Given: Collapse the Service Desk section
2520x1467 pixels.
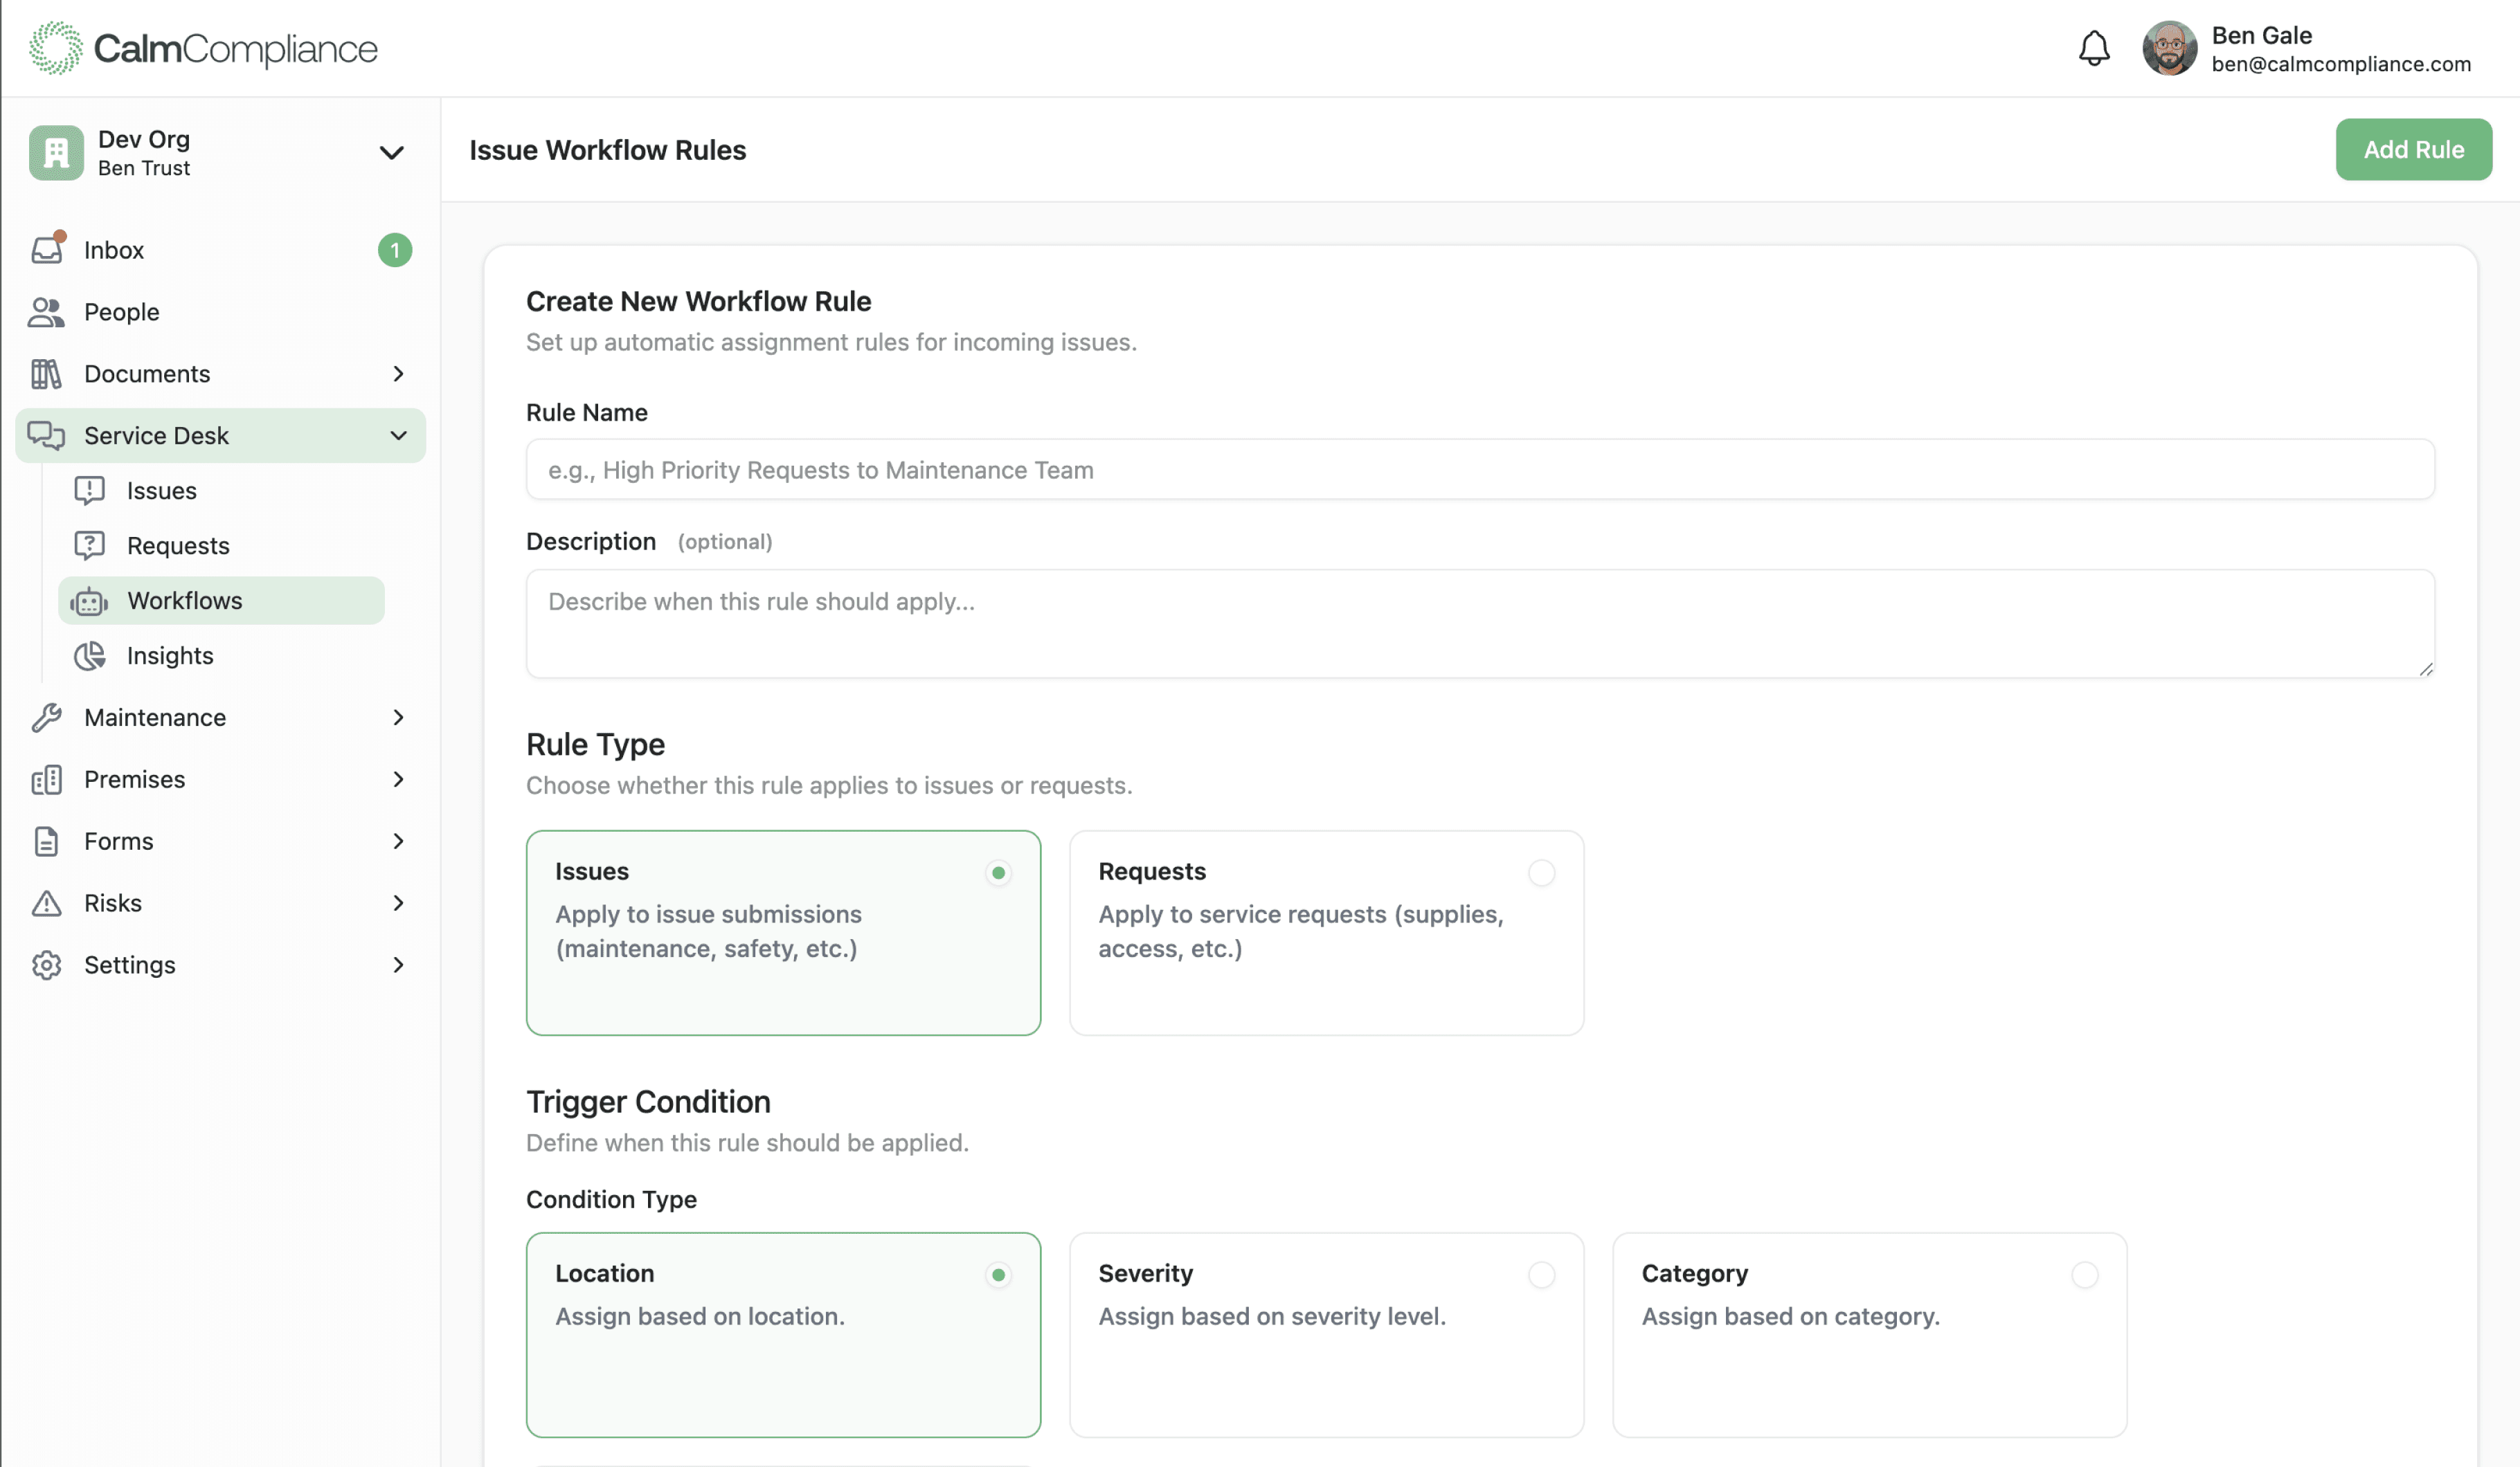Looking at the screenshot, I should pyautogui.click(x=398, y=436).
